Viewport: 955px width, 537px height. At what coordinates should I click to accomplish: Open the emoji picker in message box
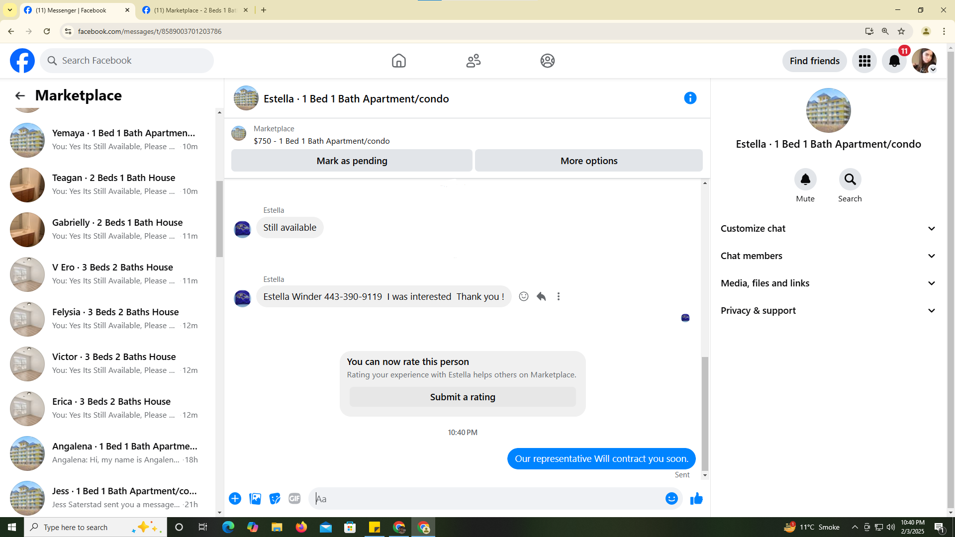671,499
